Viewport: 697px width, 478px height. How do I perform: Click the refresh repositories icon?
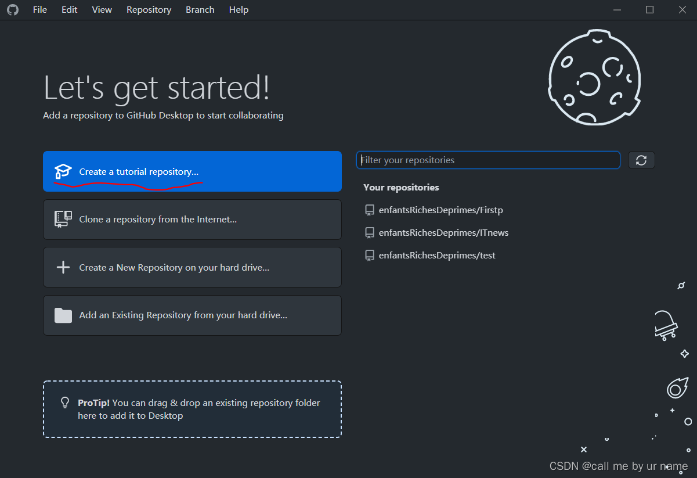coord(641,160)
